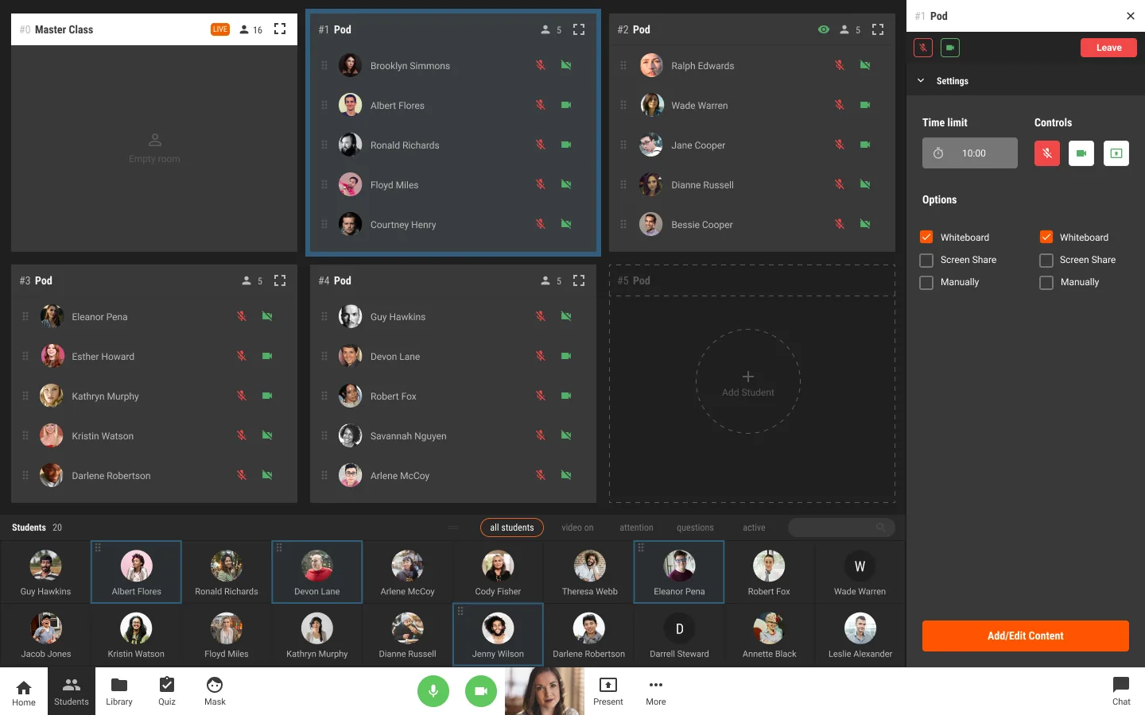
Task: Unmute Brooklyn Simmons' microphone
Action: click(541, 65)
